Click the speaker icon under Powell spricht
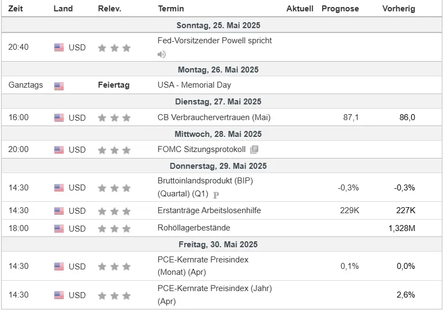 click(161, 54)
